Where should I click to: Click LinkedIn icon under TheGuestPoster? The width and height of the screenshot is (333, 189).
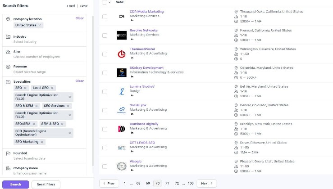[132, 58]
